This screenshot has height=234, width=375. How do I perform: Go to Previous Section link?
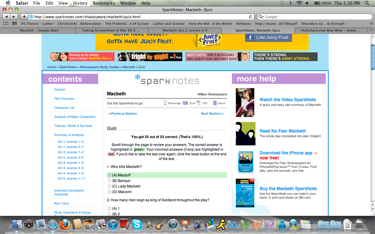coord(123,113)
